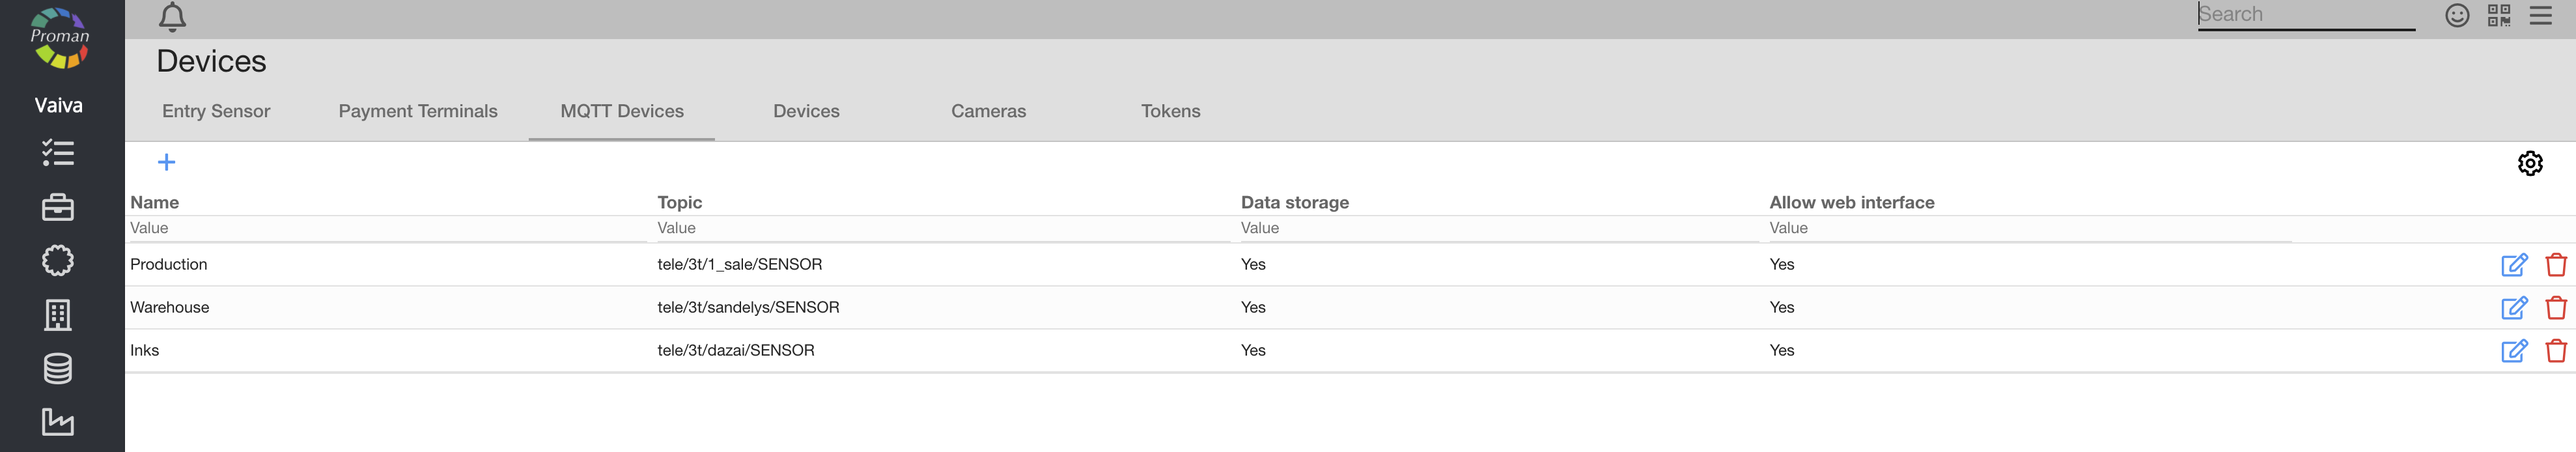
Task: Open the briefcase sidebar icon
Action: pyautogui.click(x=58, y=207)
